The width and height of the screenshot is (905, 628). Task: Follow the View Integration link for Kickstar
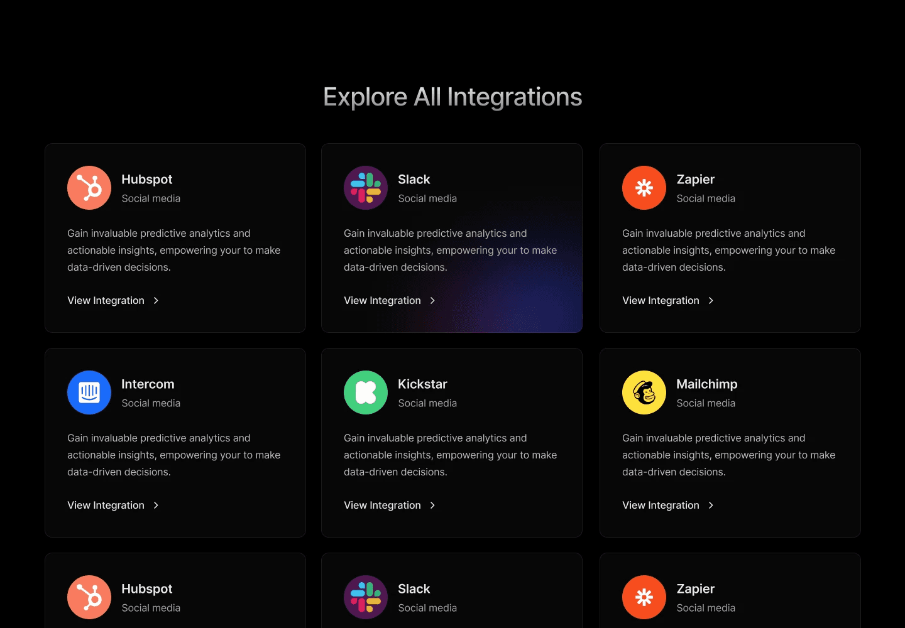(x=390, y=506)
